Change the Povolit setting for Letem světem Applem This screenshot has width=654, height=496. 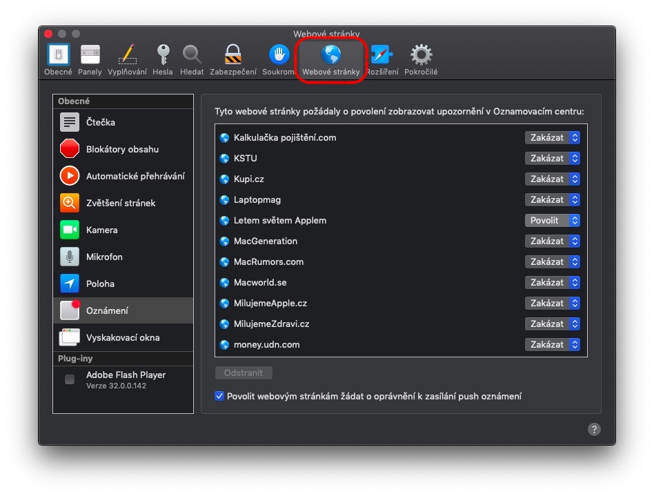point(552,220)
